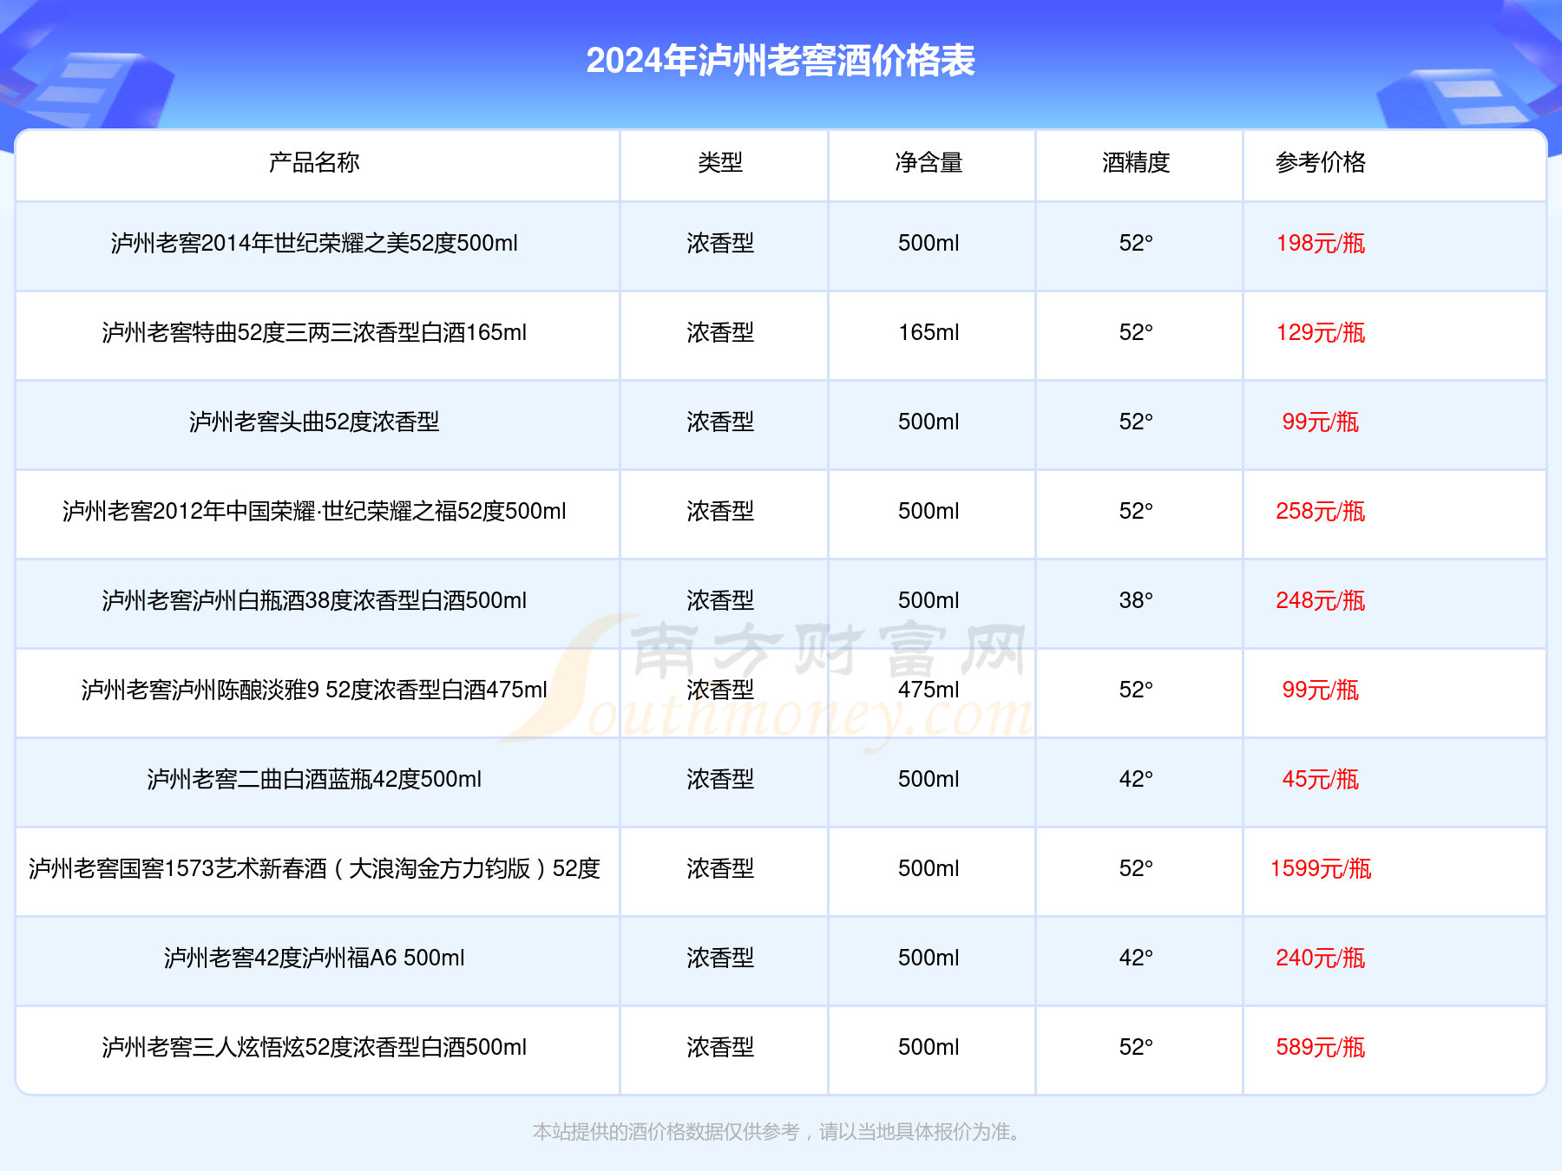The image size is (1562, 1171).
Task: Click 500ml in the 头曲 row
Action: pos(929,422)
